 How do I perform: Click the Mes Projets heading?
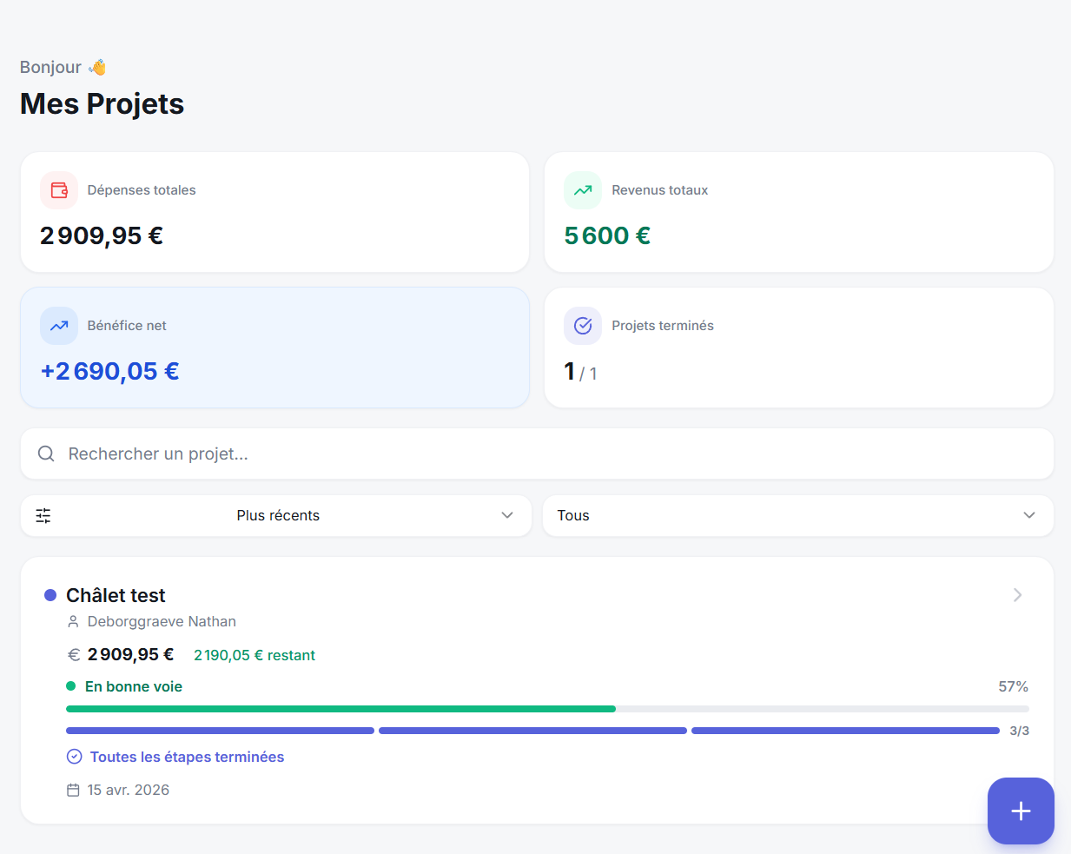point(102,103)
